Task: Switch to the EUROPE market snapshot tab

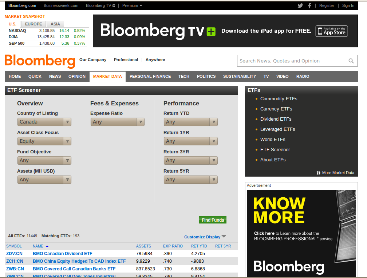Action: click(33, 24)
